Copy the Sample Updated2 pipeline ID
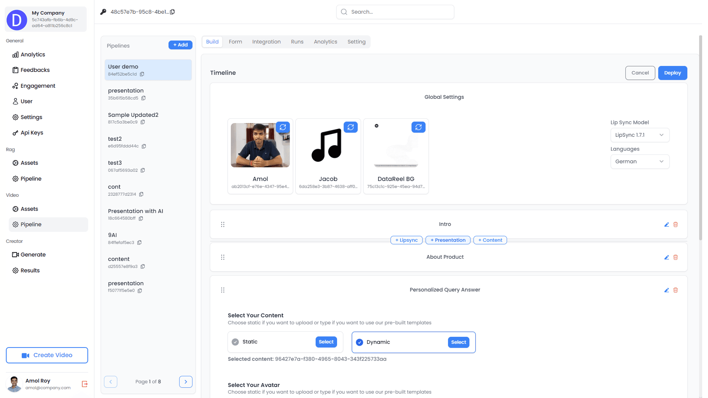The image size is (708, 398). [143, 122]
